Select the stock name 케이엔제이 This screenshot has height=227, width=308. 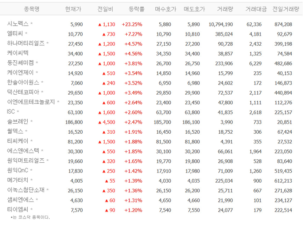pyautogui.click(x=21, y=73)
